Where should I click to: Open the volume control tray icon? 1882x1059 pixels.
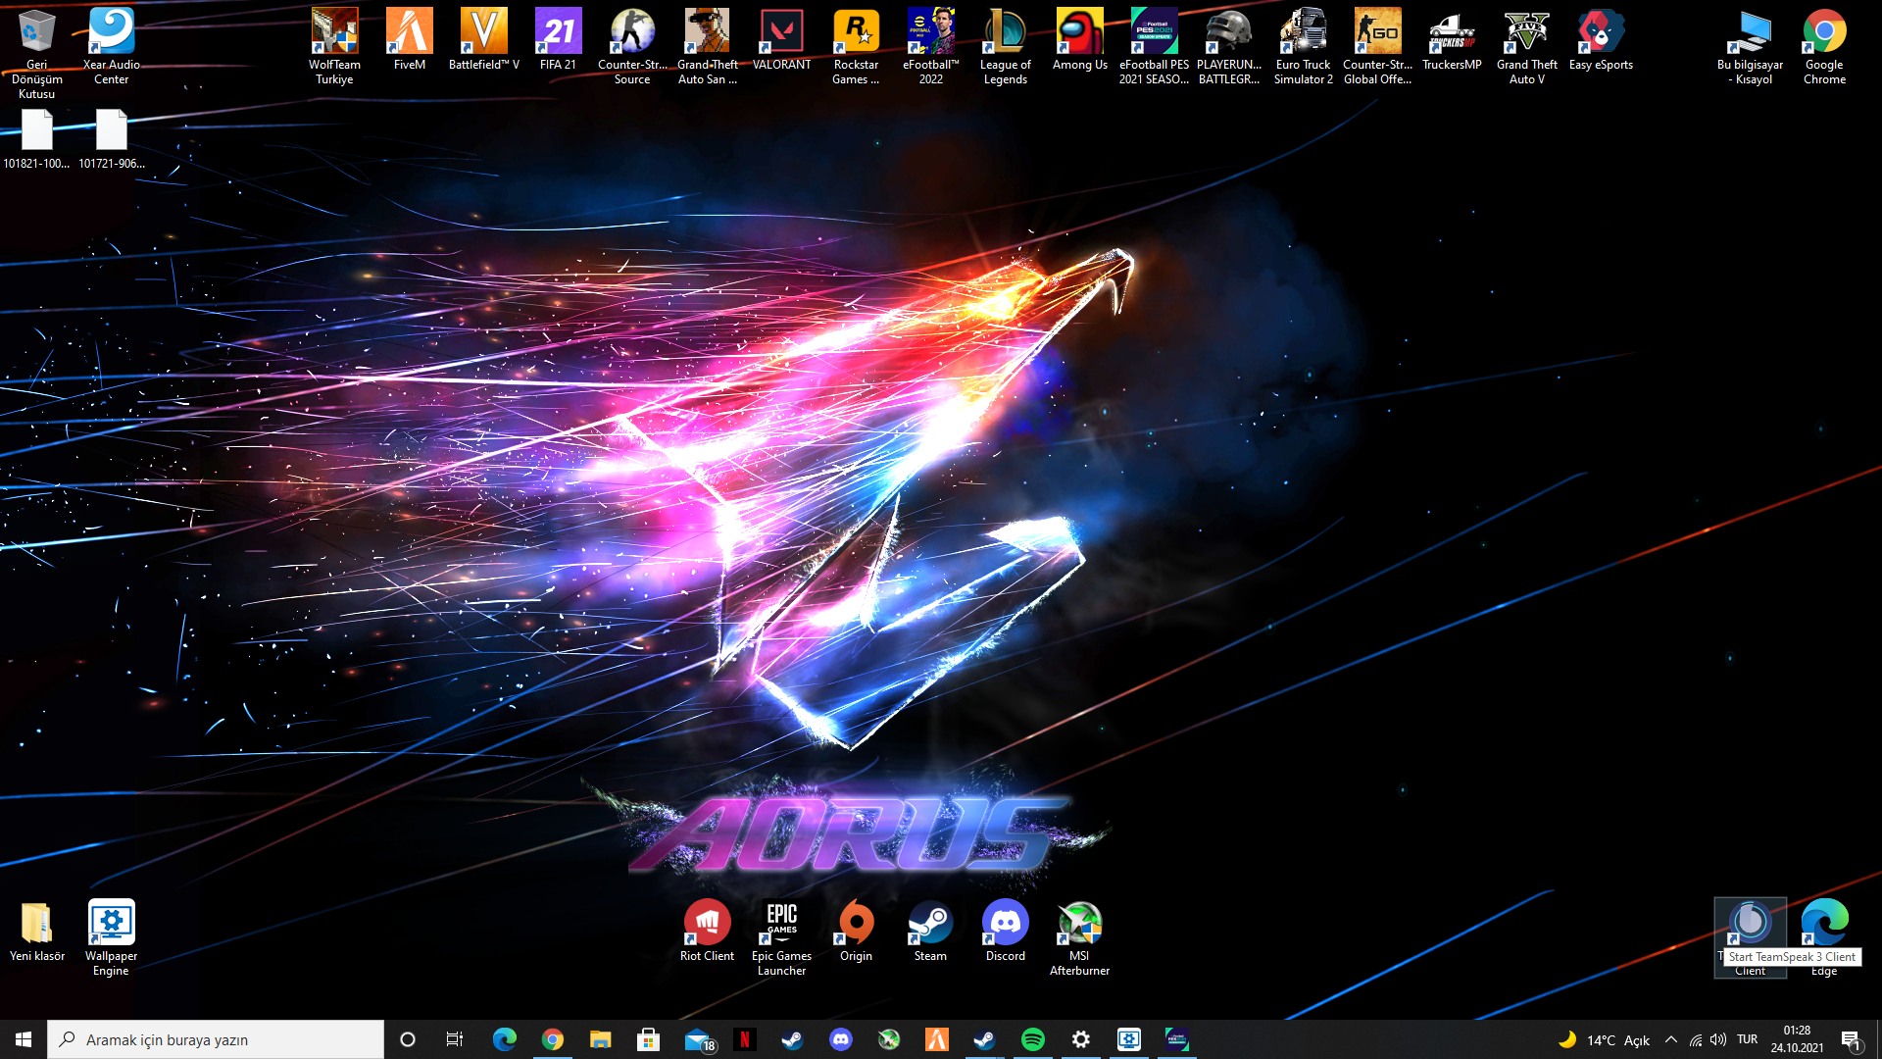pos(1718,1039)
